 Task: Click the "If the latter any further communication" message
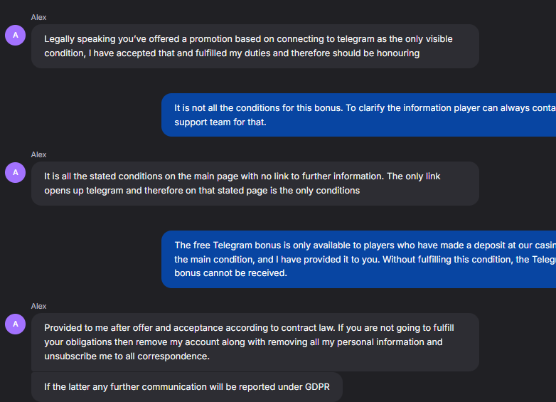tap(186, 387)
